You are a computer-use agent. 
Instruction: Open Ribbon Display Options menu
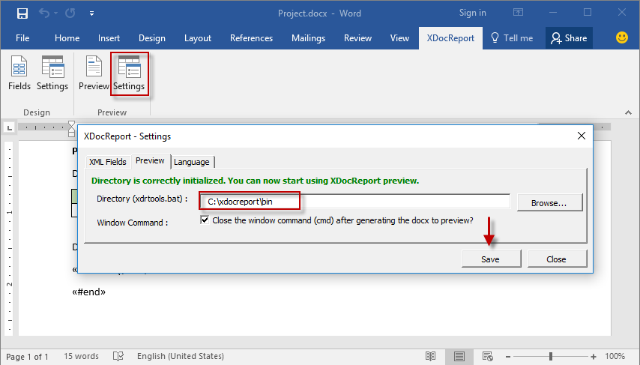tap(518, 13)
